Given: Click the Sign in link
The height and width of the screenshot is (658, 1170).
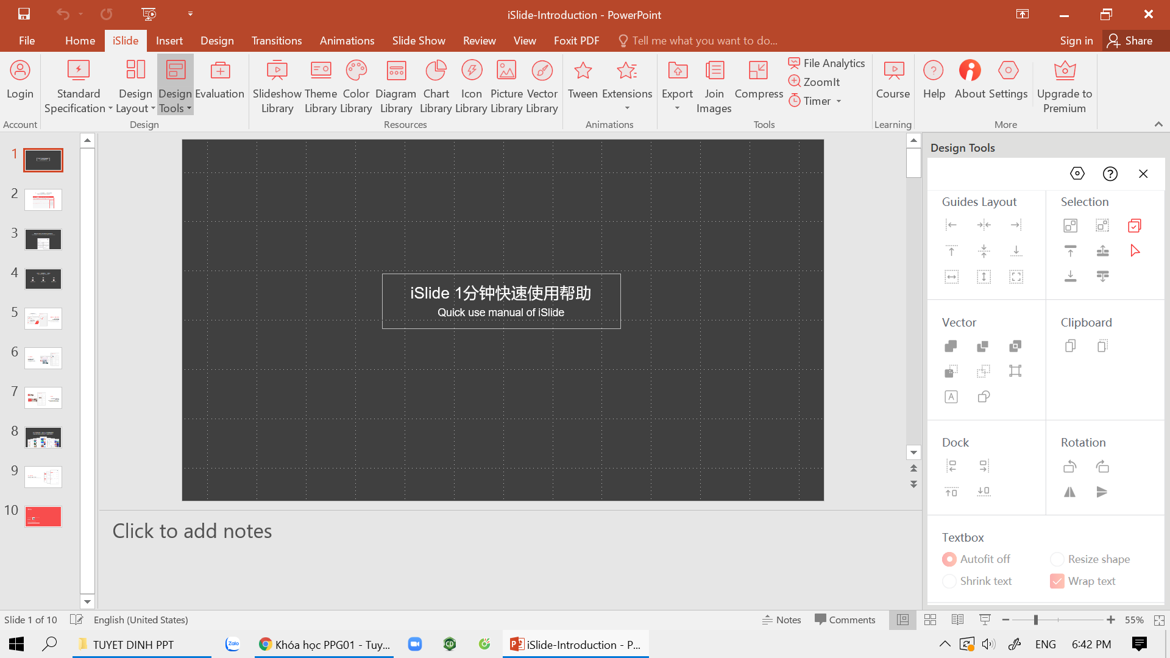Looking at the screenshot, I should (x=1076, y=41).
